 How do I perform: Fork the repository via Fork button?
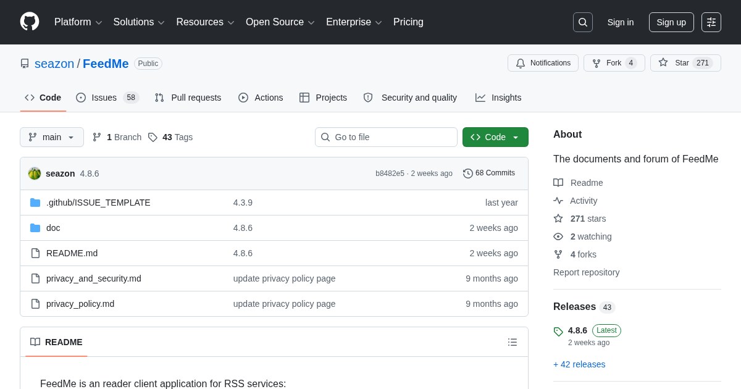click(614, 63)
